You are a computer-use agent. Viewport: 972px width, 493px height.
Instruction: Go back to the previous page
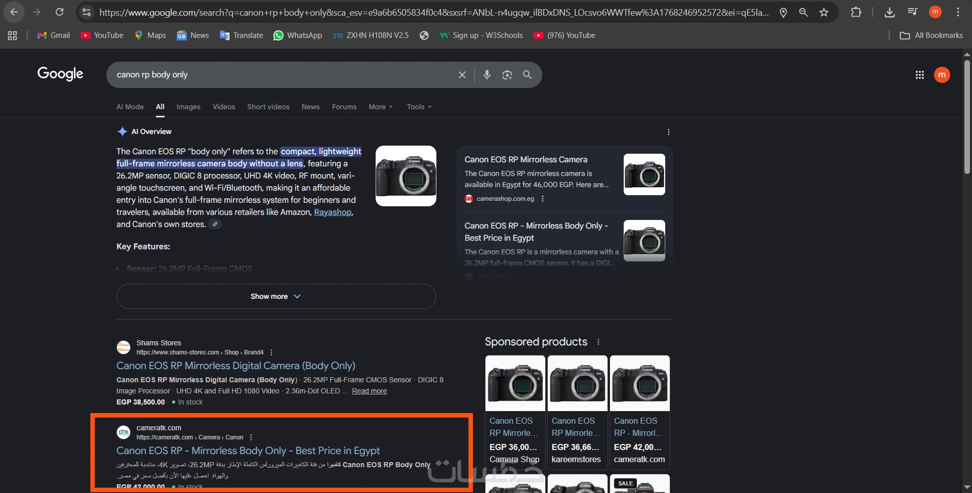pos(14,12)
